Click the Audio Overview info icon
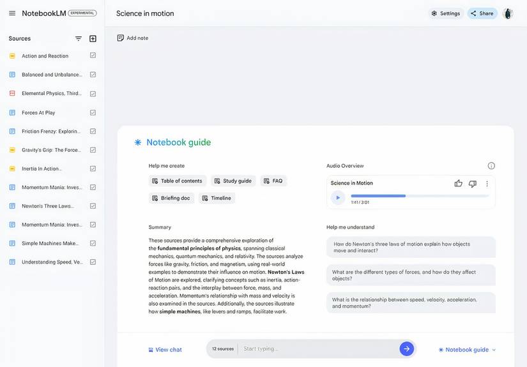Image resolution: width=527 pixels, height=367 pixels. (491, 166)
